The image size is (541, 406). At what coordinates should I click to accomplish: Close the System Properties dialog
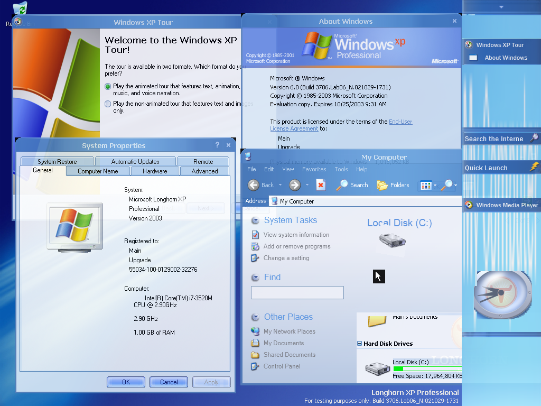(228, 145)
